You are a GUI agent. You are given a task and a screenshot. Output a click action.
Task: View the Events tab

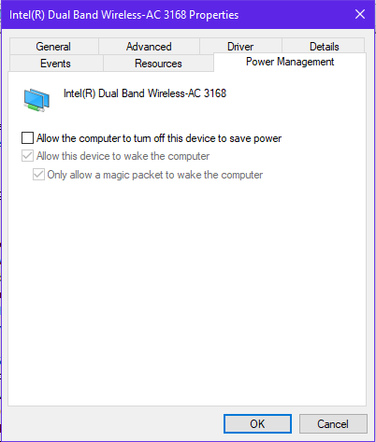click(56, 64)
